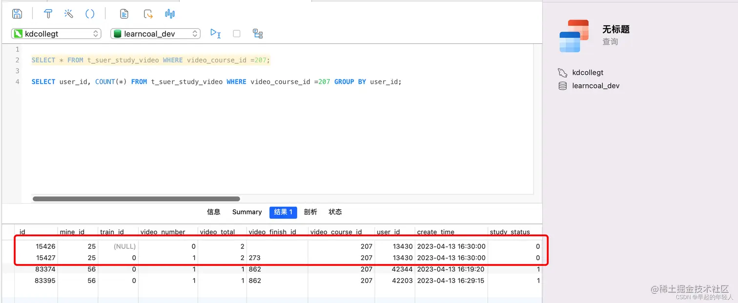738x303 pixels.
Task: Click into SQL line 2 SELECT * statement
Action: 151,60
